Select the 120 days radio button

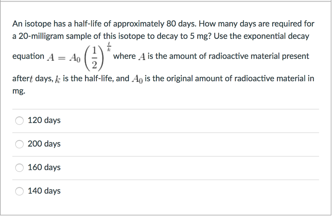point(19,120)
